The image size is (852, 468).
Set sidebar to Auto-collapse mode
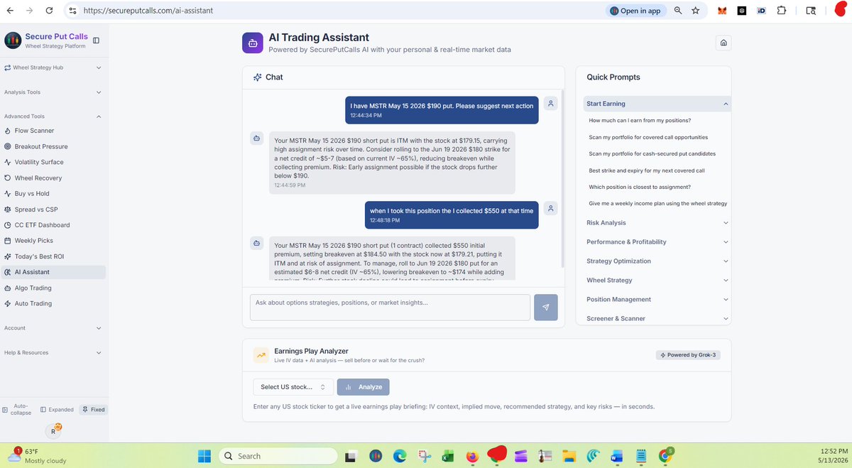17,409
